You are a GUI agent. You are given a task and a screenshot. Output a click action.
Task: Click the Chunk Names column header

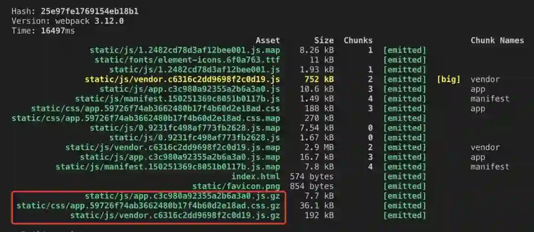coord(497,41)
